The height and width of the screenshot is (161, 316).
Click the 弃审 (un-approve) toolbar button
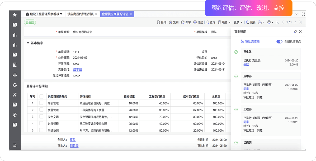(186, 22)
